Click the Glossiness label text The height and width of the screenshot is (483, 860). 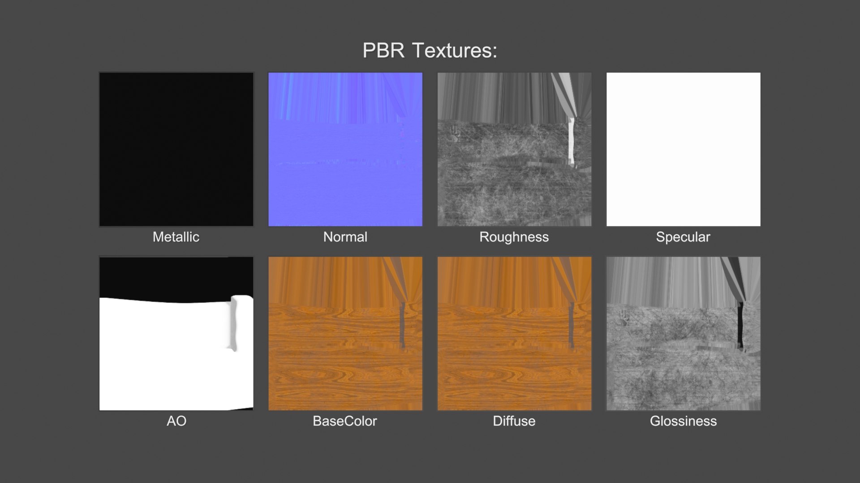(x=683, y=421)
